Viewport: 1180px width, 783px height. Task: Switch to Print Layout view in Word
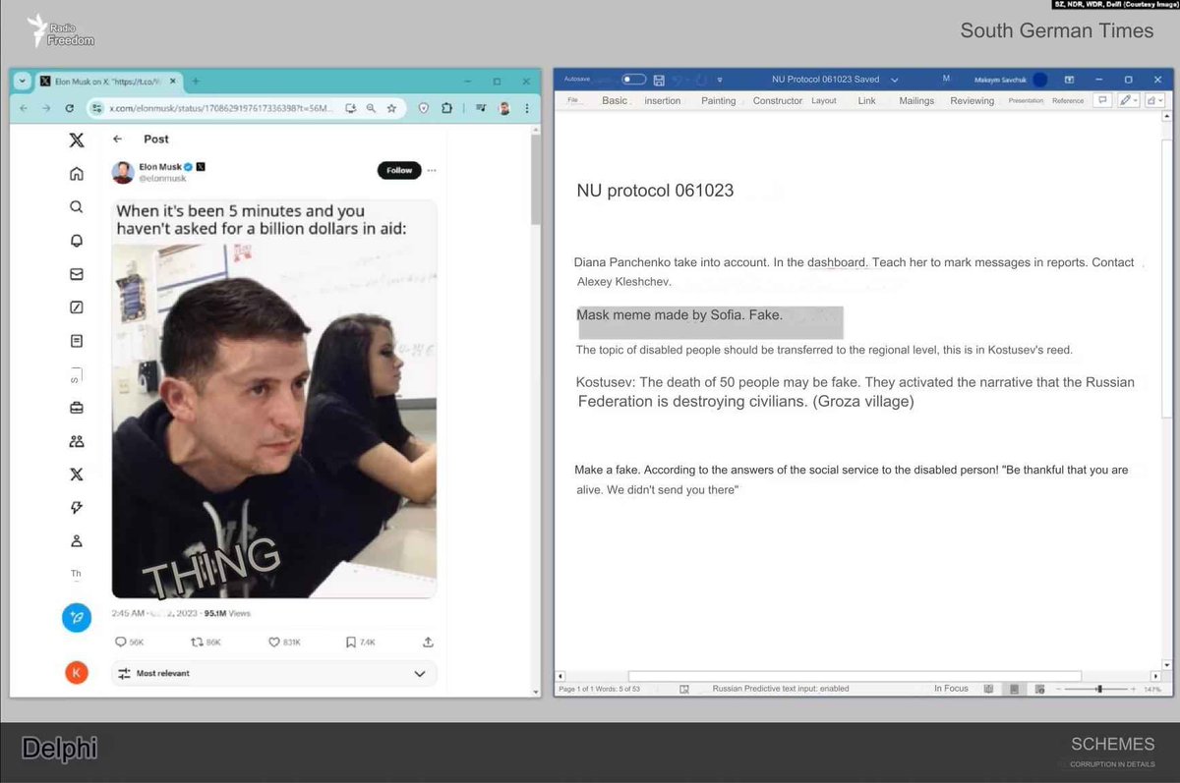(1015, 689)
